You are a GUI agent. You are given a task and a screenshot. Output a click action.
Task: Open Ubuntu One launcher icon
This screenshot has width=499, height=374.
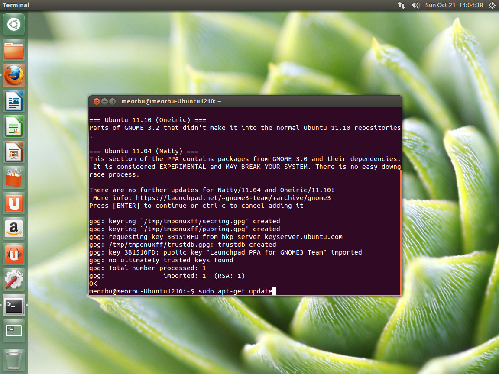click(14, 203)
